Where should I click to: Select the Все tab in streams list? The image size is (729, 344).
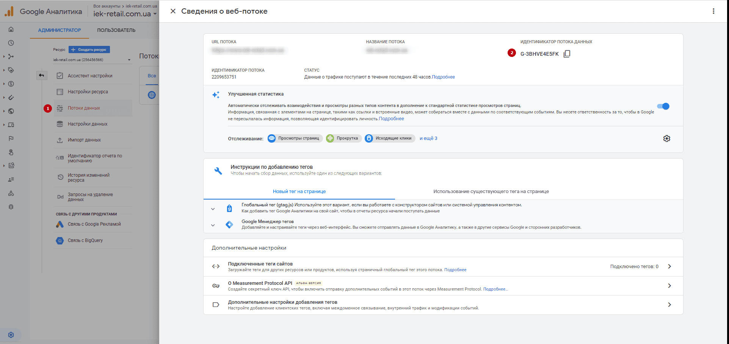point(152,76)
